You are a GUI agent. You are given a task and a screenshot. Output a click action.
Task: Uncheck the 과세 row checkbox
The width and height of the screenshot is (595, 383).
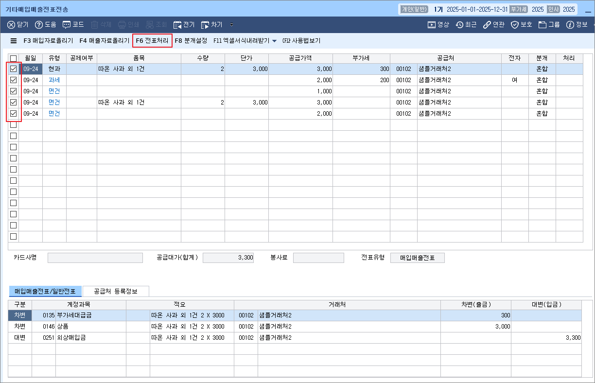coord(14,80)
